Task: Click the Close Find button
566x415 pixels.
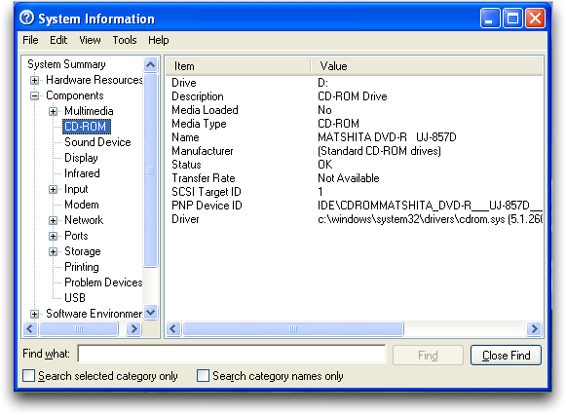Action: coord(506,356)
